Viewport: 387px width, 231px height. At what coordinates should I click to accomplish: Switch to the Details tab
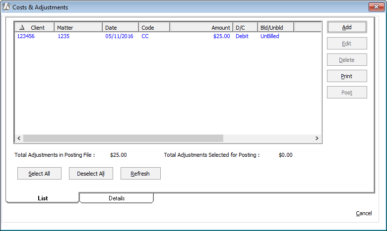(x=117, y=198)
